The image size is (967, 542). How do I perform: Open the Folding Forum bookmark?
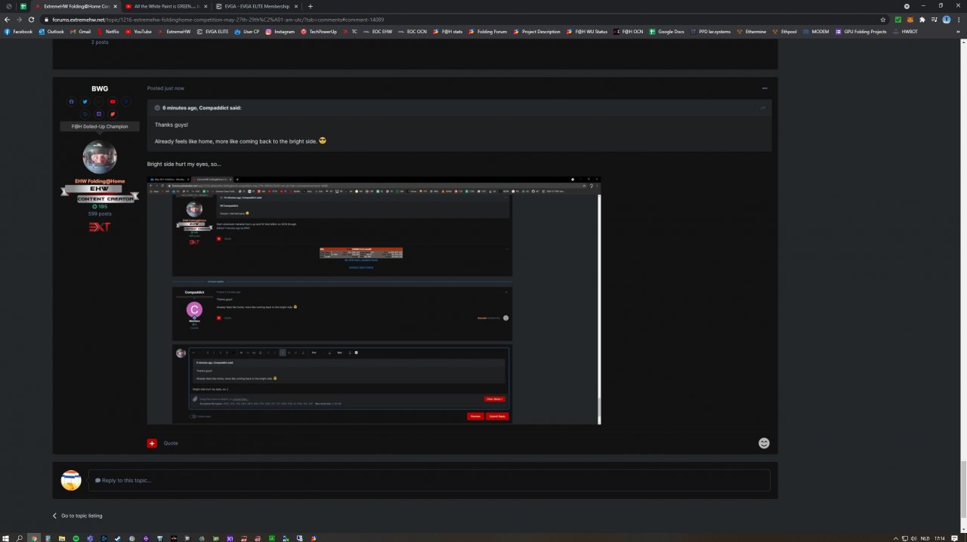point(490,32)
